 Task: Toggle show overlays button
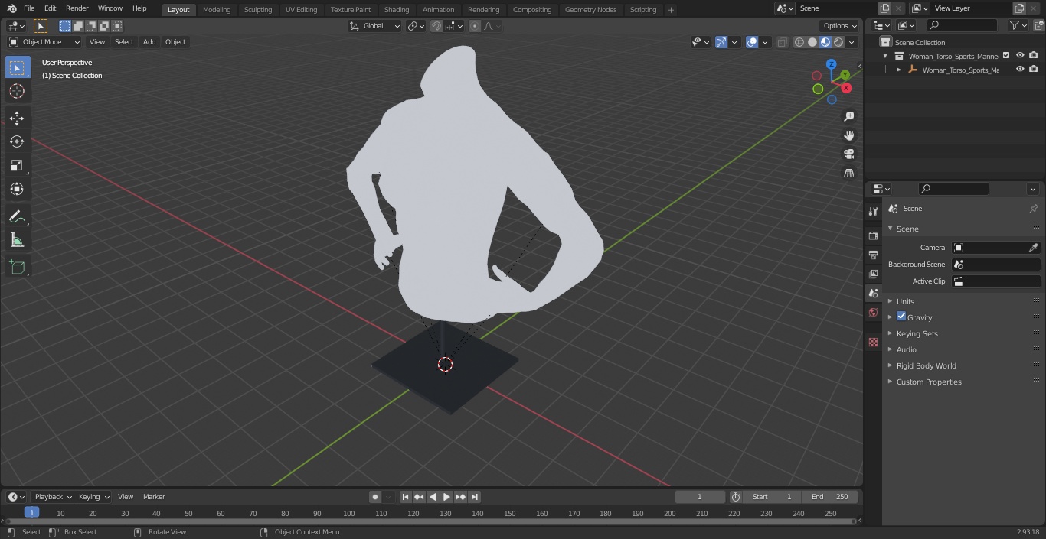(752, 42)
